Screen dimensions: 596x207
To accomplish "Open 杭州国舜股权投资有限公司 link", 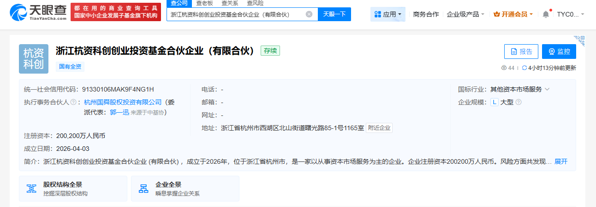I will tap(123, 102).
